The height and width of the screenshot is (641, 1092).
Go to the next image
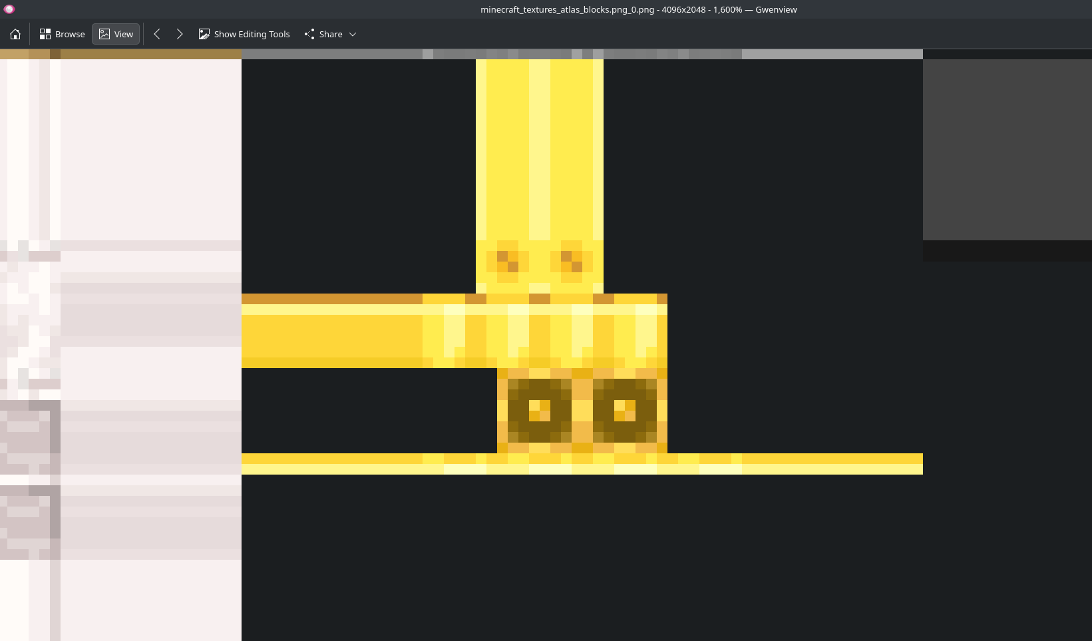[180, 34]
